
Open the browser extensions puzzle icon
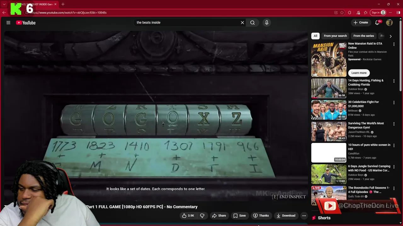tap(349, 13)
